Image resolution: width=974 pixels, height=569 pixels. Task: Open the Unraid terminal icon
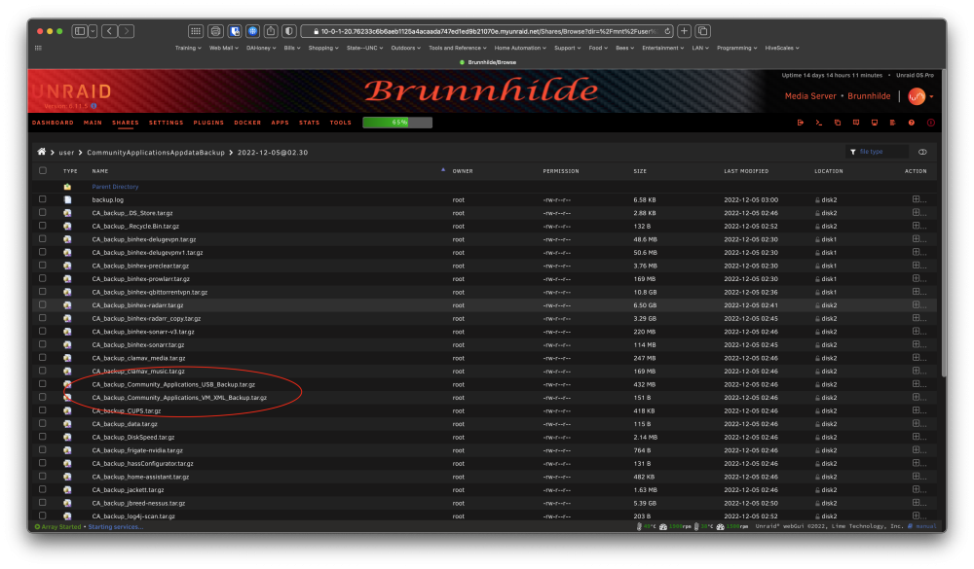click(819, 123)
